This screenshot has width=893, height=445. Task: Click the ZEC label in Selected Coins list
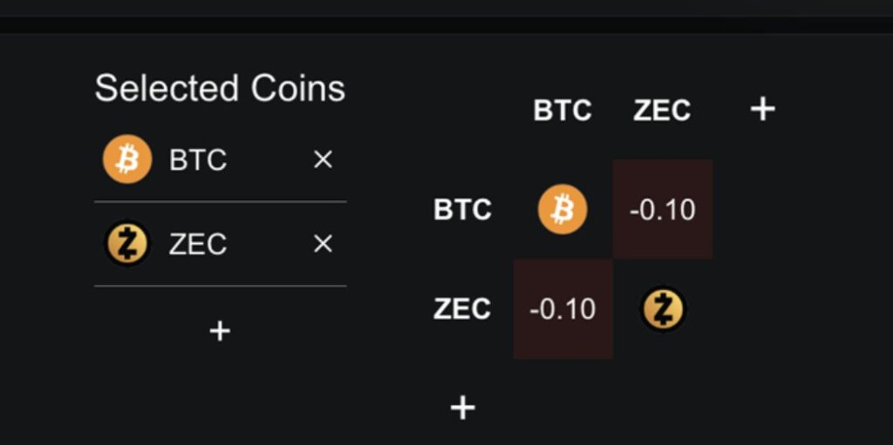click(198, 245)
